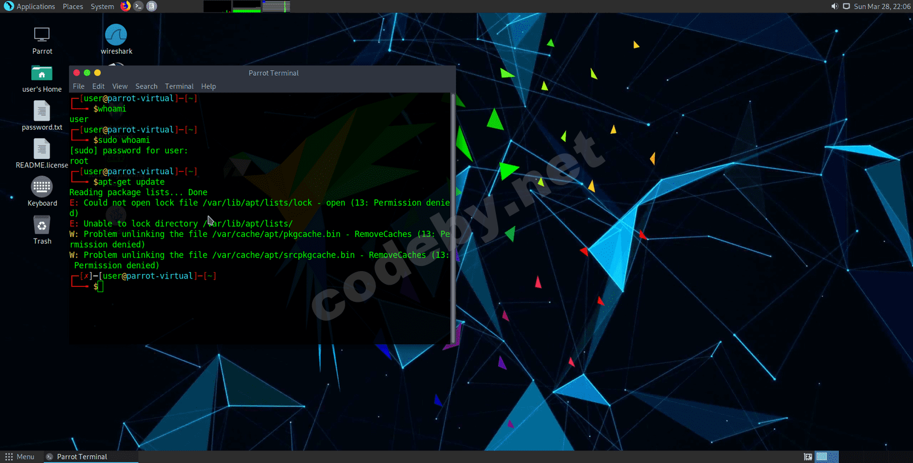Screen dimensions: 913x463
Task: Click the CPU monitor graph in top panel
Action: click(x=217, y=6)
